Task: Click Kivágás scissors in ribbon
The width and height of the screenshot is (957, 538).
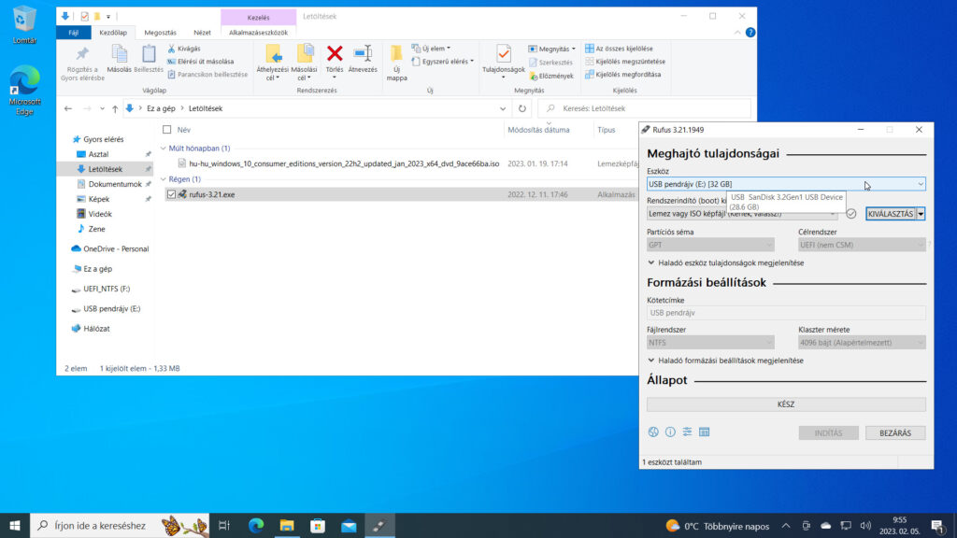Action: [x=184, y=49]
